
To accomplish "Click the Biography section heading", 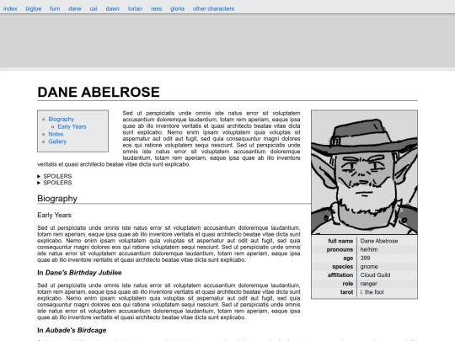I will (x=57, y=199).
